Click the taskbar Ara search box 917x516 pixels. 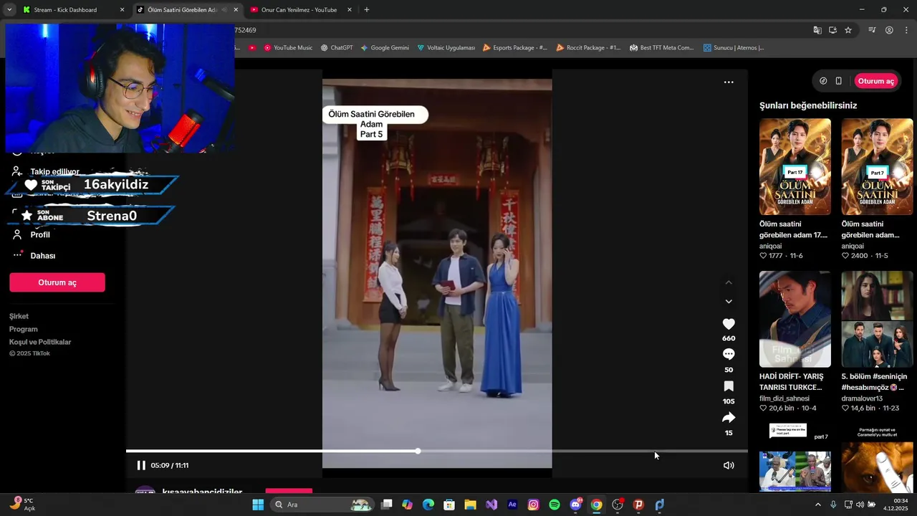(322, 505)
